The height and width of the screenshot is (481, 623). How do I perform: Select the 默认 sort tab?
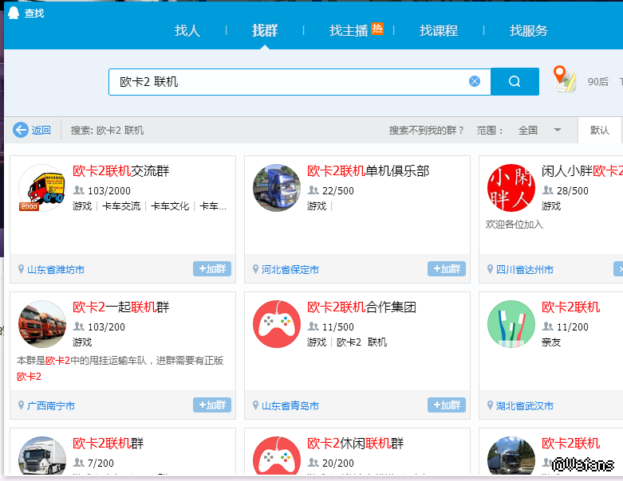pyautogui.click(x=600, y=130)
